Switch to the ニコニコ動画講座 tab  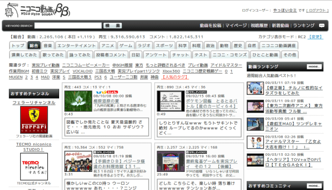click(279, 46)
